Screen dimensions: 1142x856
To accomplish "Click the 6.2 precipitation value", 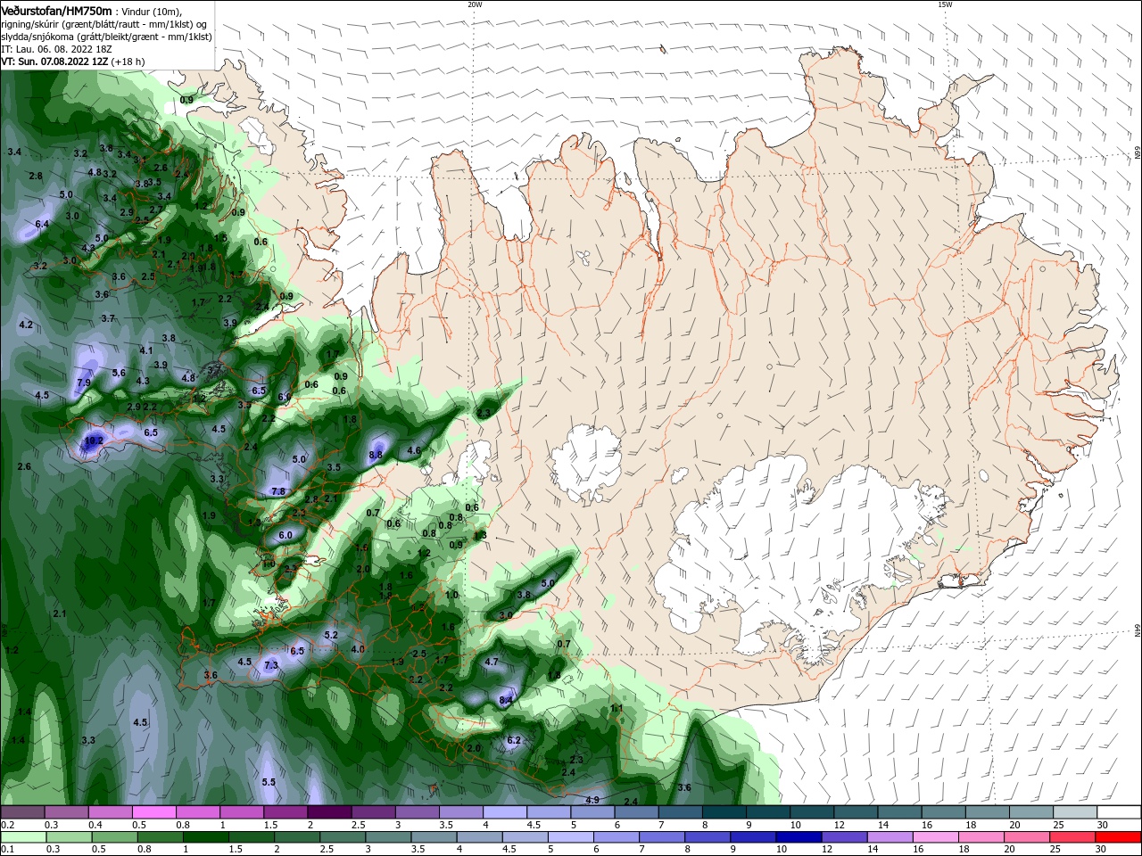I will pos(514,741).
